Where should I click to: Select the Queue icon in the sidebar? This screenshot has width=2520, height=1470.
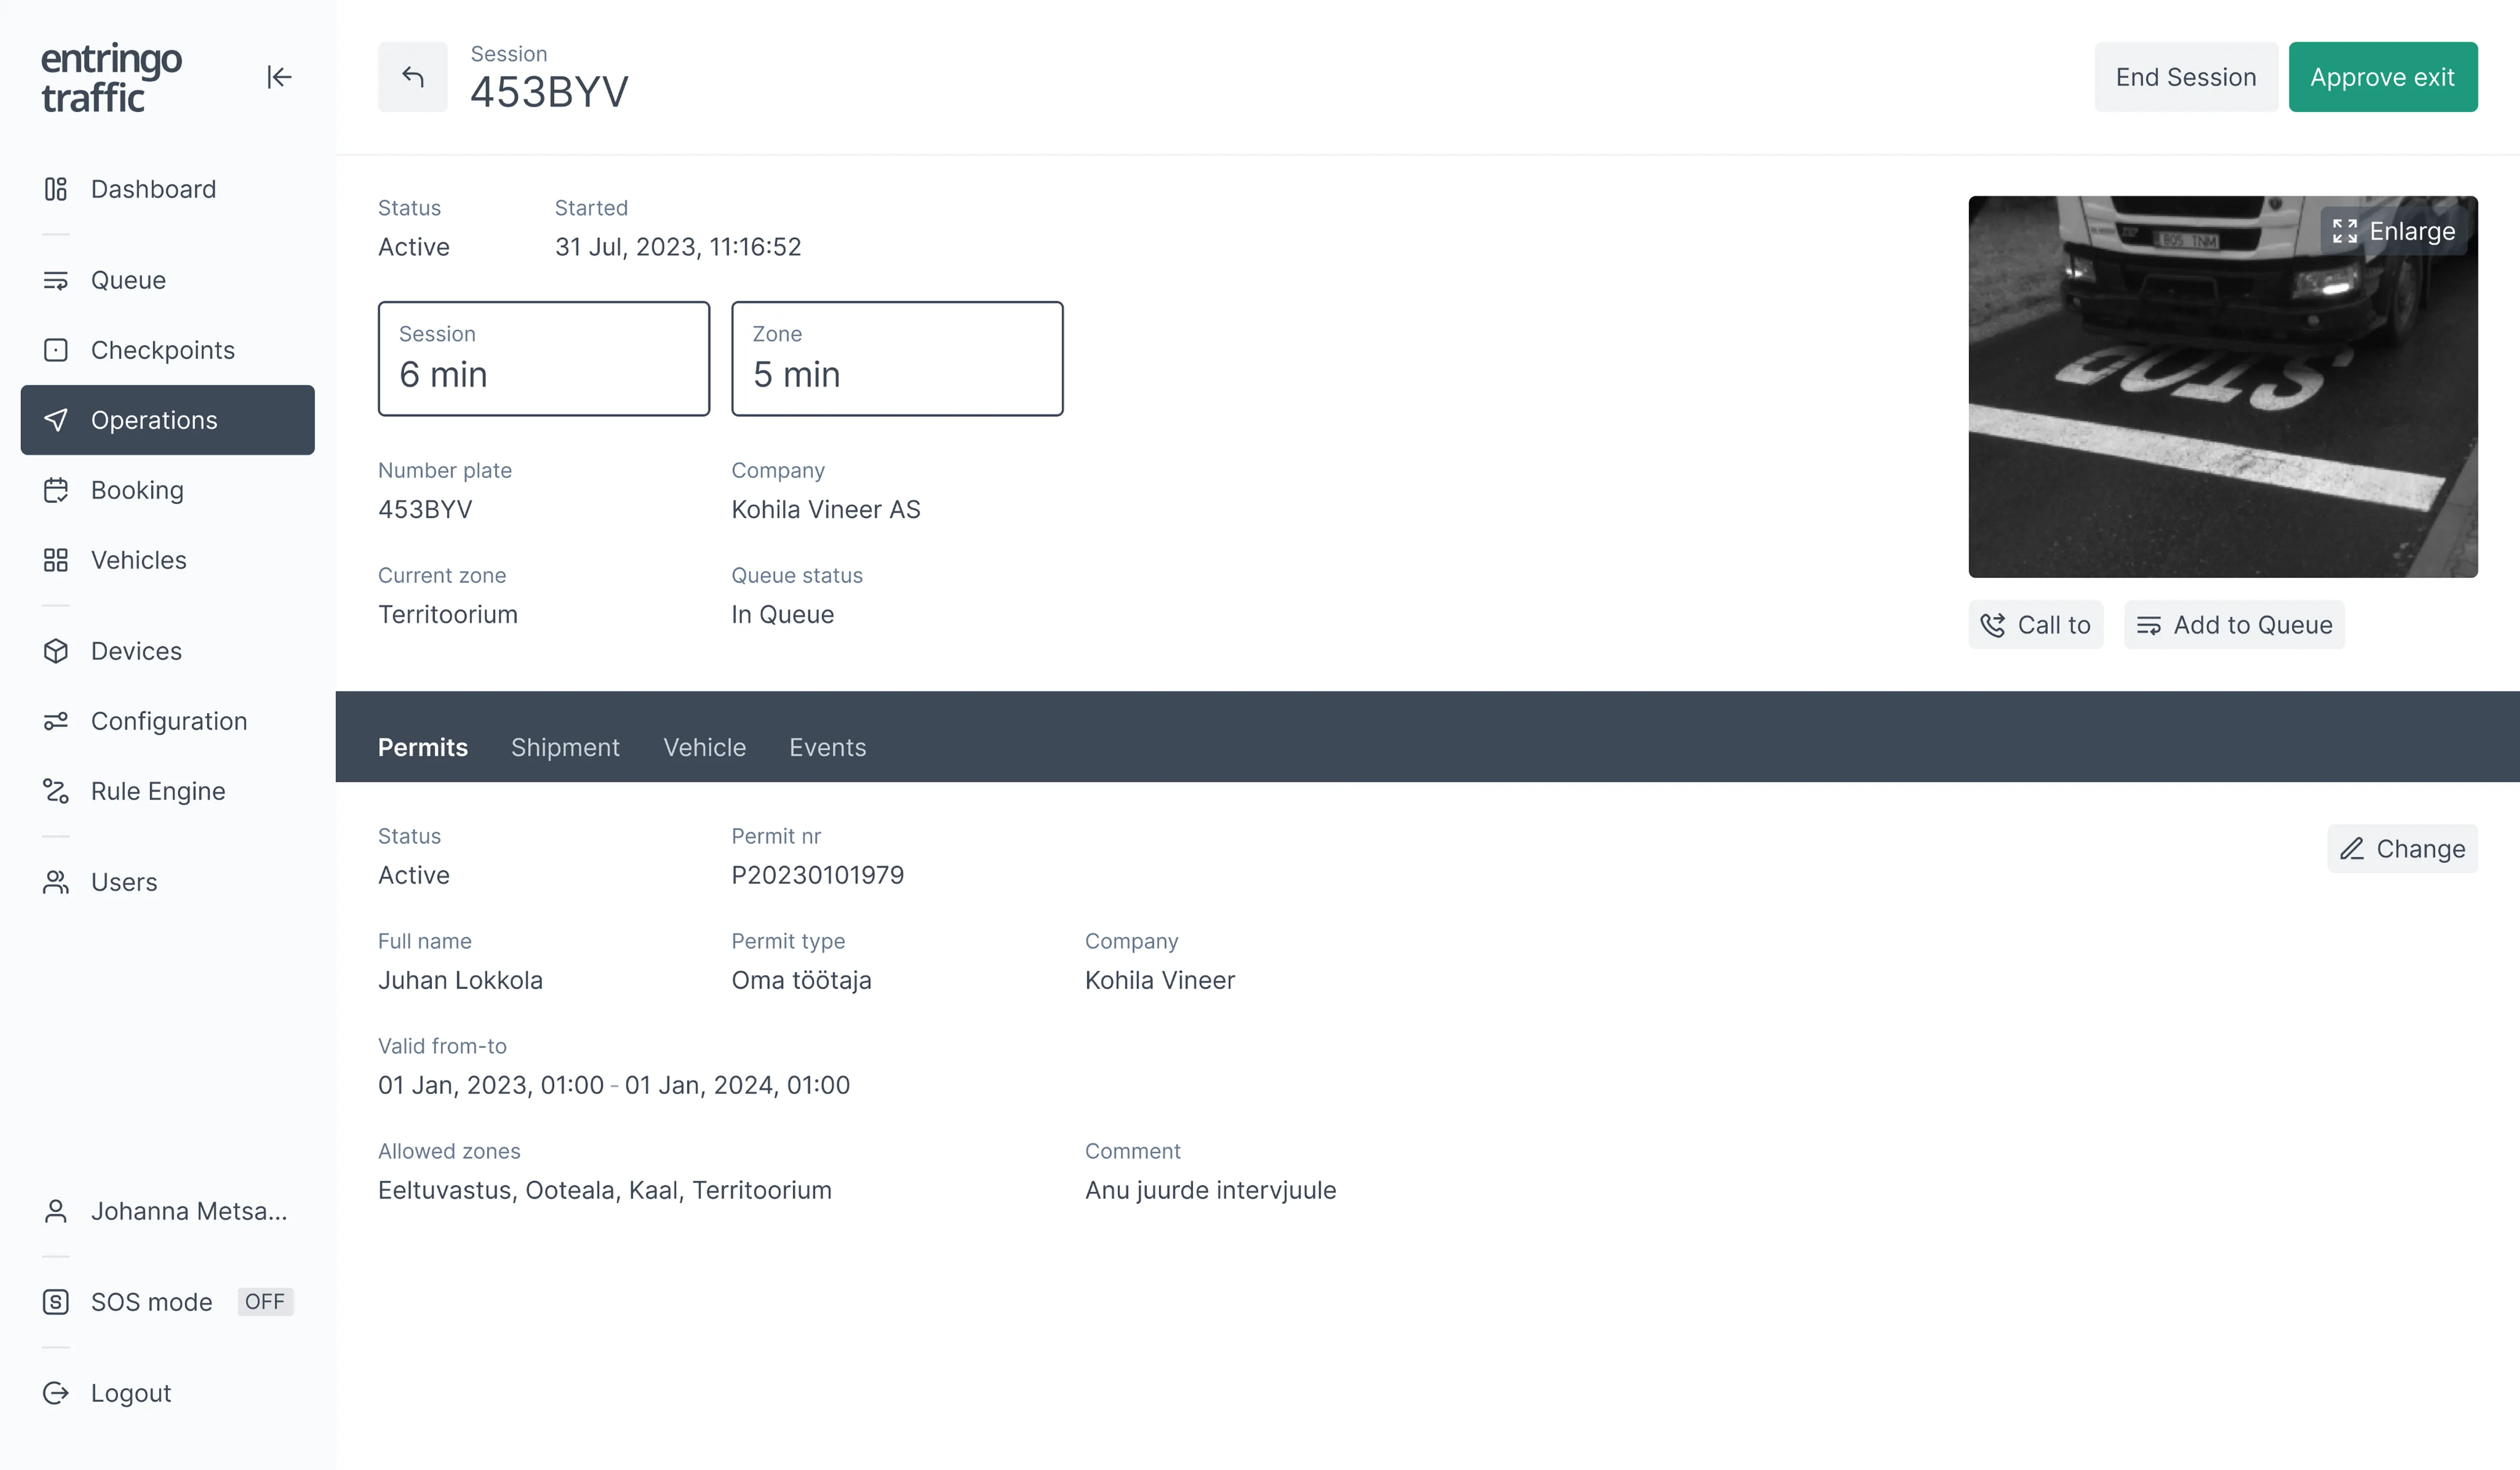[55, 279]
